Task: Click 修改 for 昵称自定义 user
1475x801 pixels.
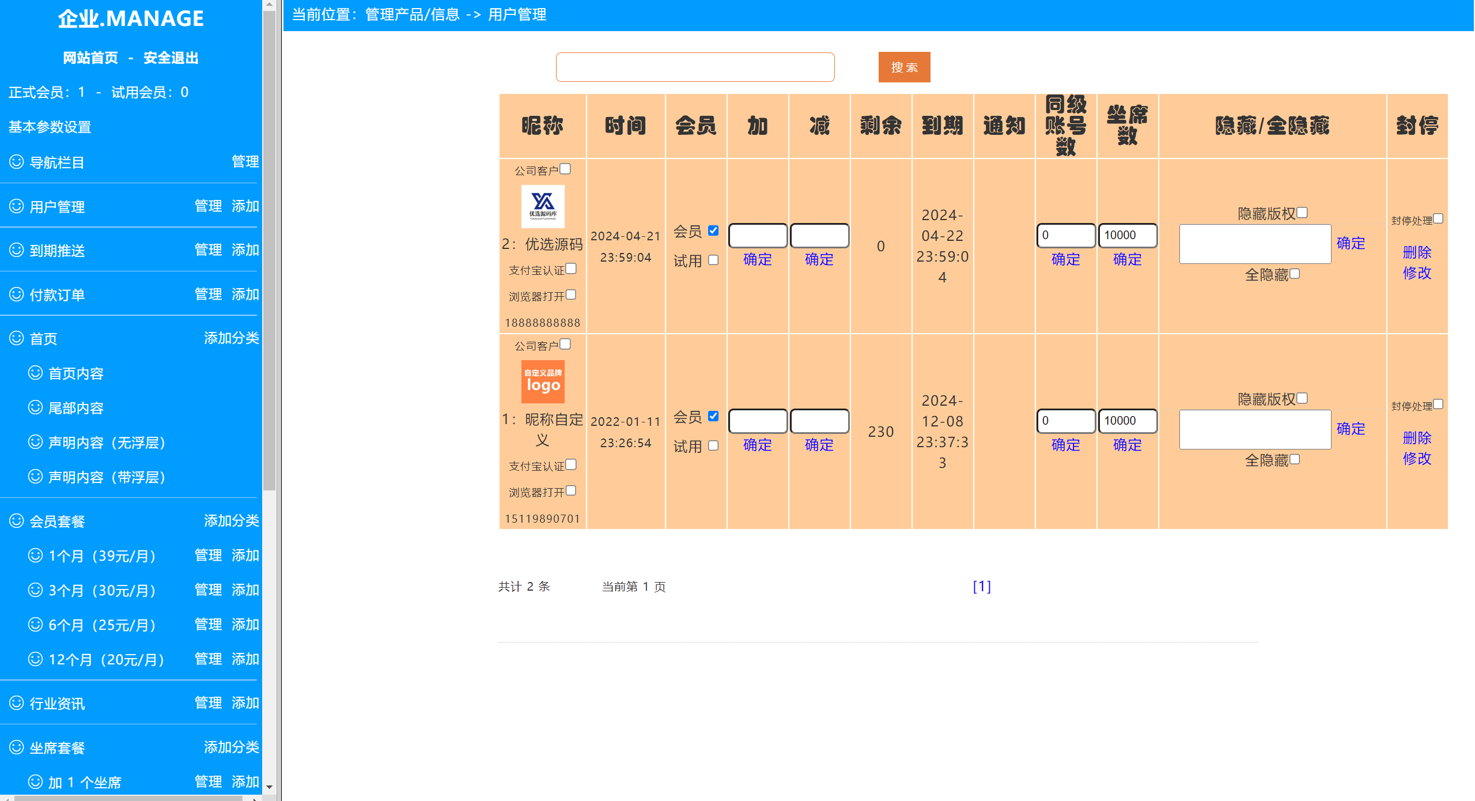Action: click(x=1417, y=458)
